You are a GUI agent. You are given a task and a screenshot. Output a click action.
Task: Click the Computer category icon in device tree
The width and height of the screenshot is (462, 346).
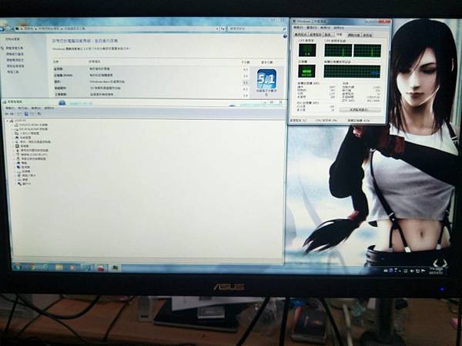pyautogui.click(x=18, y=163)
